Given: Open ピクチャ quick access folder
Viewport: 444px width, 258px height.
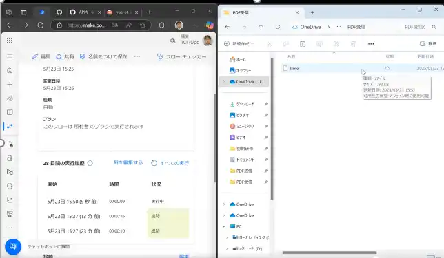Looking at the screenshot, I should (x=239, y=115).
